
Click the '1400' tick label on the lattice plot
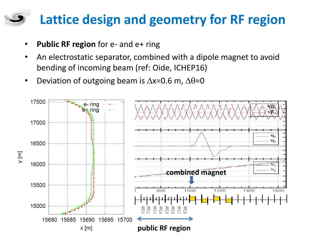click(249, 190)
